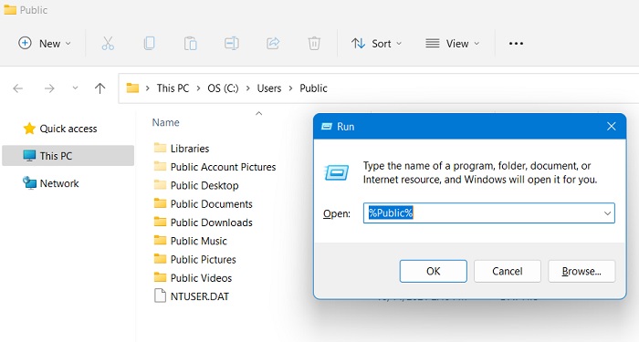
Task: Open the See more ellipsis menu
Action: point(516,43)
